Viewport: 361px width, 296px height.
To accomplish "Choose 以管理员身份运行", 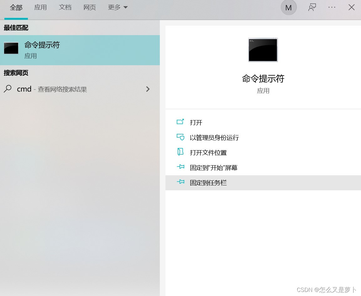I will (x=263, y=138).
